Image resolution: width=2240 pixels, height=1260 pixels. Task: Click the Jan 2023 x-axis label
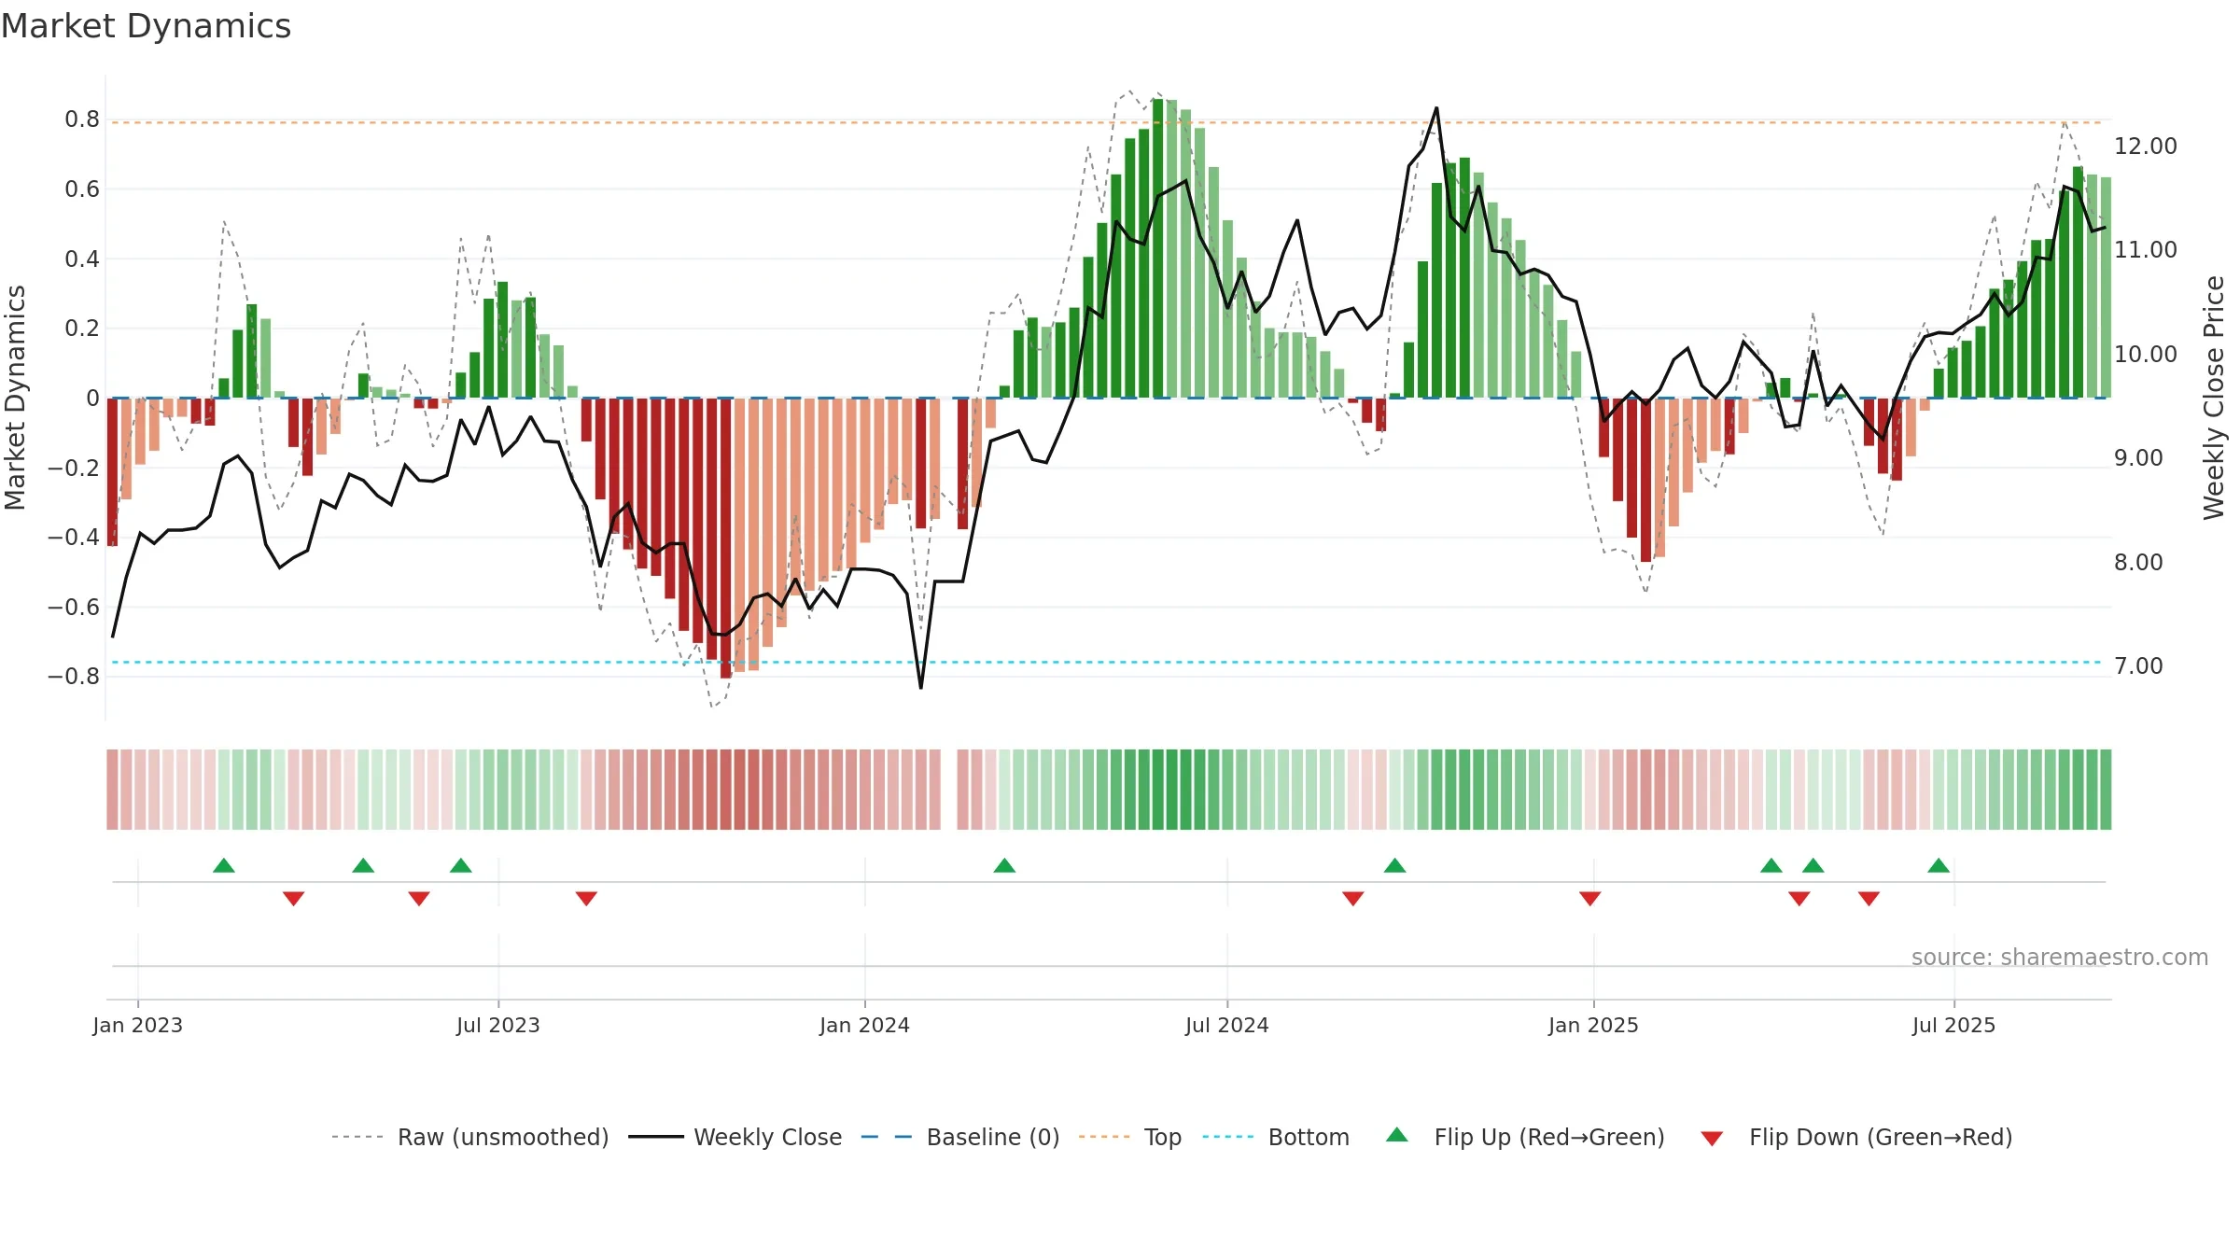138,1025
